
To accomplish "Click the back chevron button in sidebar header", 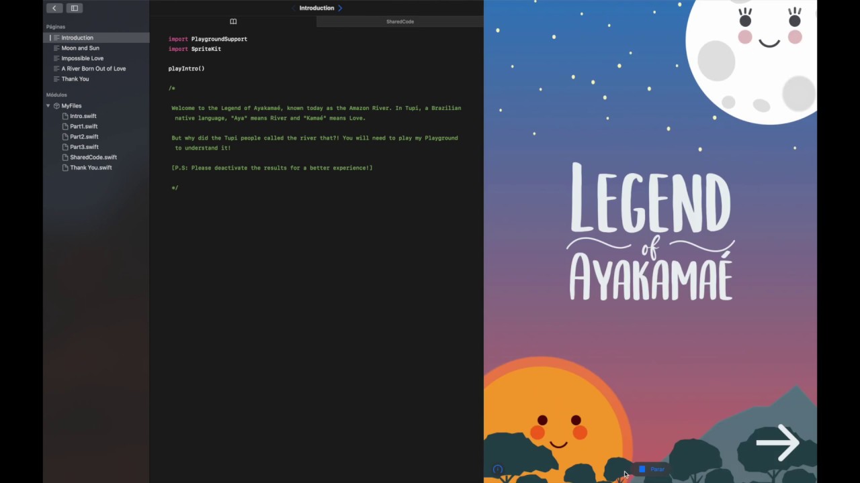I will [54, 8].
